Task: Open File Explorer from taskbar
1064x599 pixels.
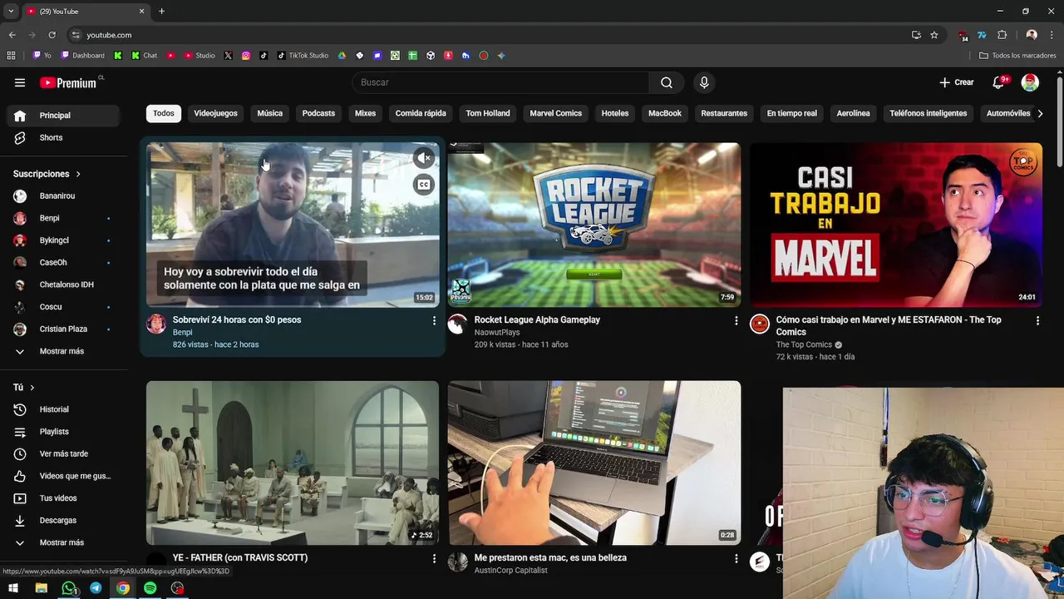Action: [42, 588]
